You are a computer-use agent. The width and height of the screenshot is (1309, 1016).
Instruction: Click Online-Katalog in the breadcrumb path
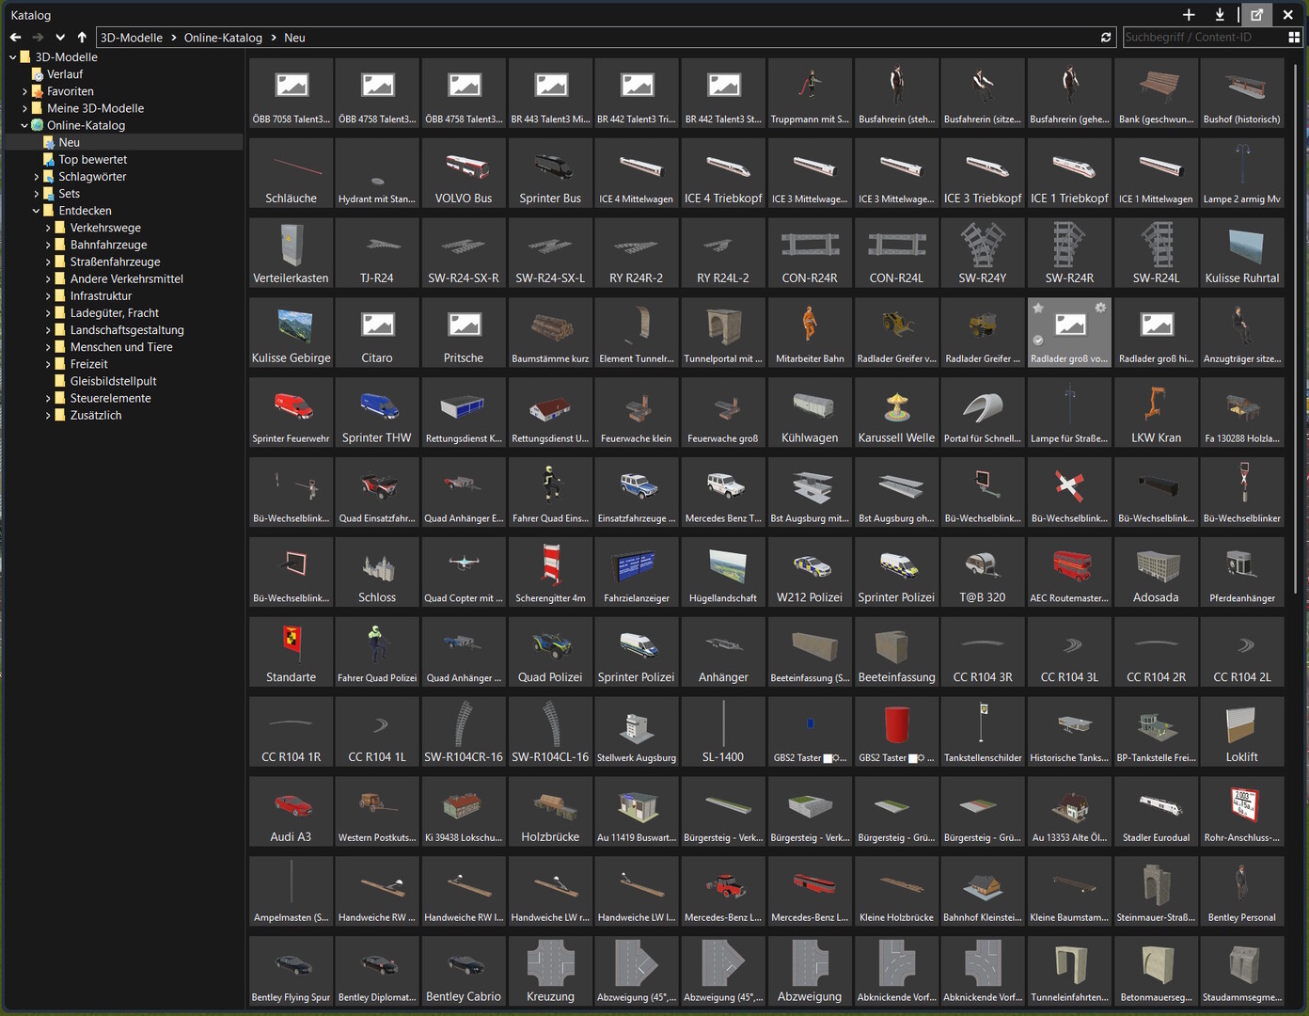tap(223, 38)
